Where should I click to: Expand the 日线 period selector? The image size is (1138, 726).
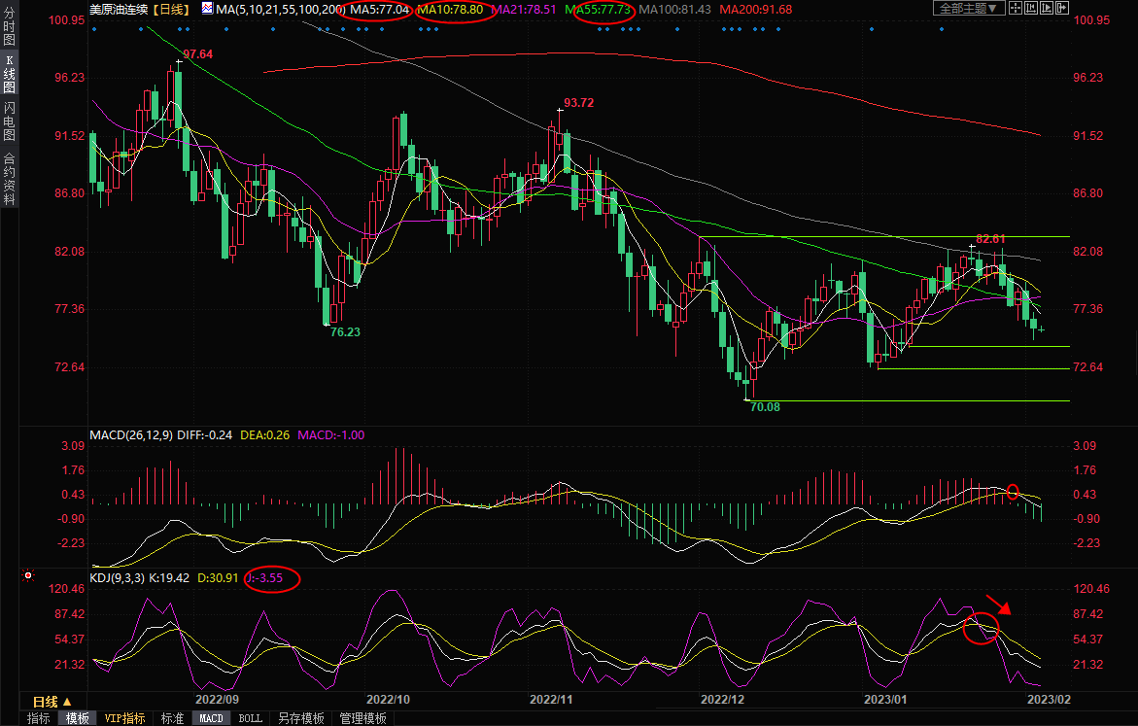52,701
